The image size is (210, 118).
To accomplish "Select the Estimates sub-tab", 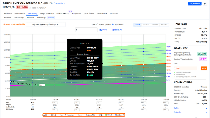I will pos(8,18).
